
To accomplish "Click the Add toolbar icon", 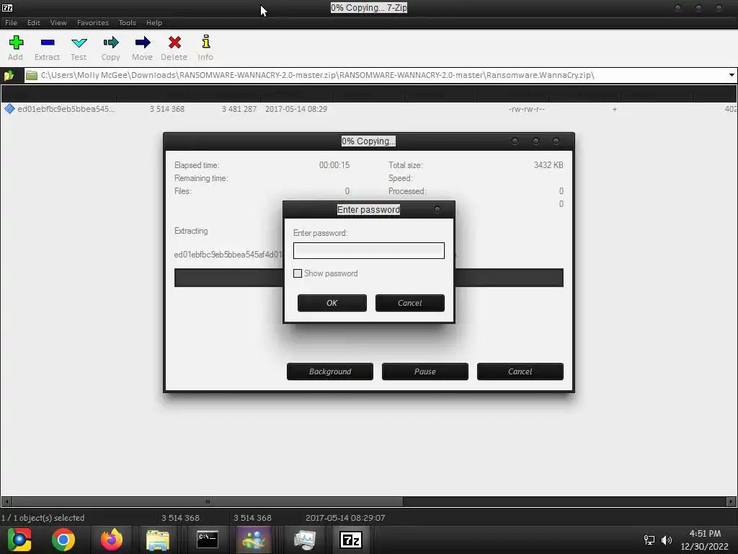I will pyautogui.click(x=16, y=43).
